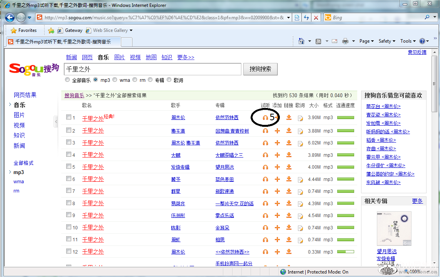
Task: Click the plus icon in row 10
Action: point(277,228)
